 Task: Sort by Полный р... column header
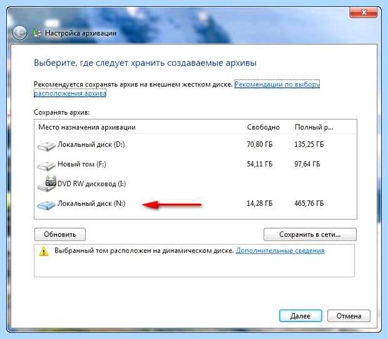click(314, 127)
